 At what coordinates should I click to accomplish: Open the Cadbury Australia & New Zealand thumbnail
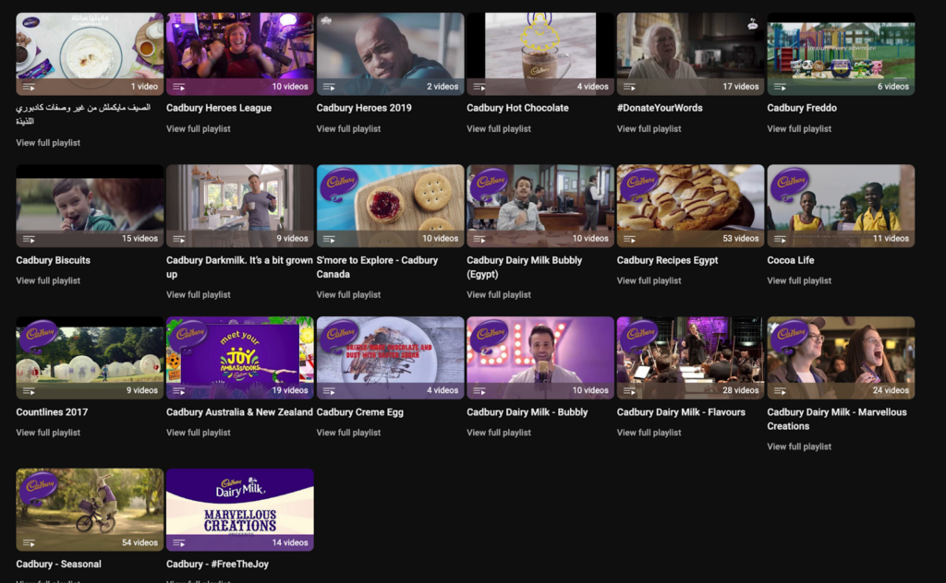point(239,355)
